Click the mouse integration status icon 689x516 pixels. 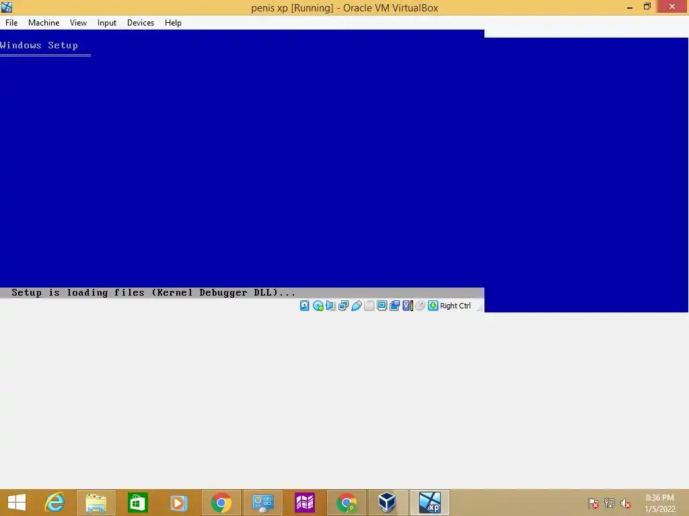[x=420, y=306]
